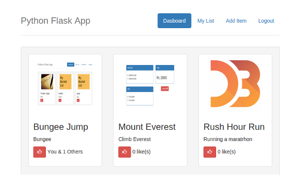Select the Mount Everest heading

tap(147, 127)
